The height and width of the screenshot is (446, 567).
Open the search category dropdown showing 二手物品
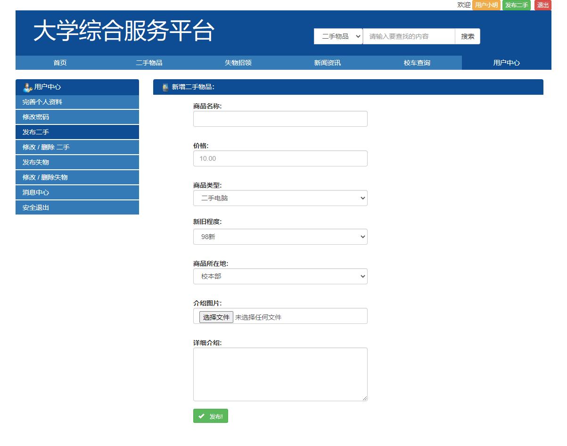[x=337, y=36]
